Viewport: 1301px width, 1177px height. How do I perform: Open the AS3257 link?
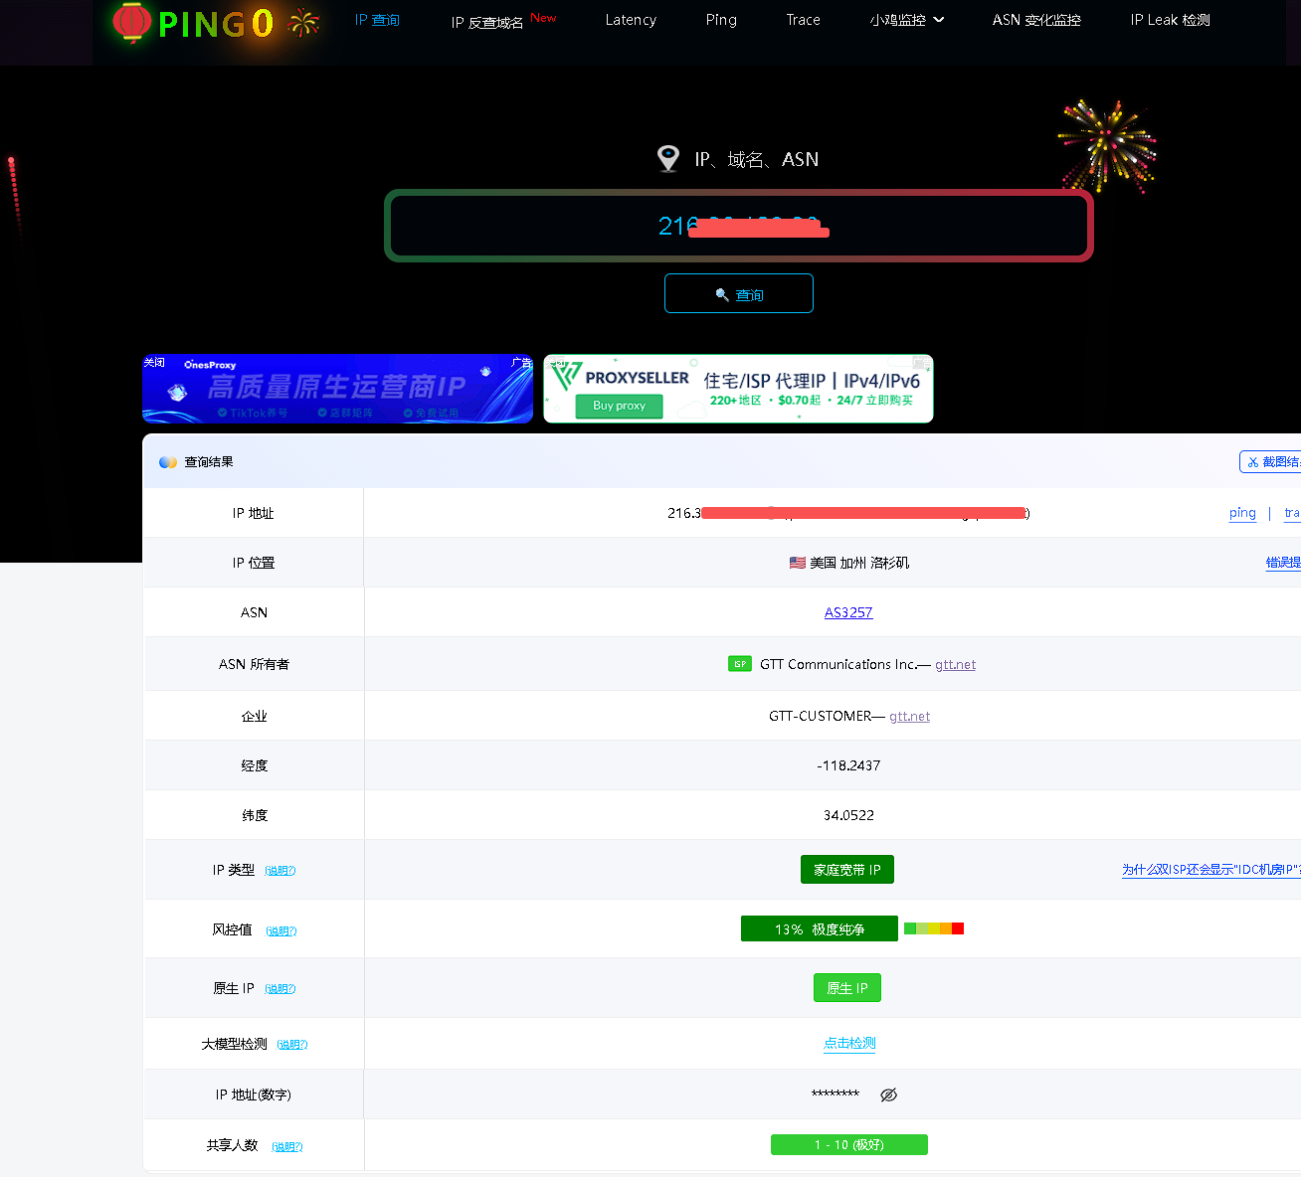point(847,612)
